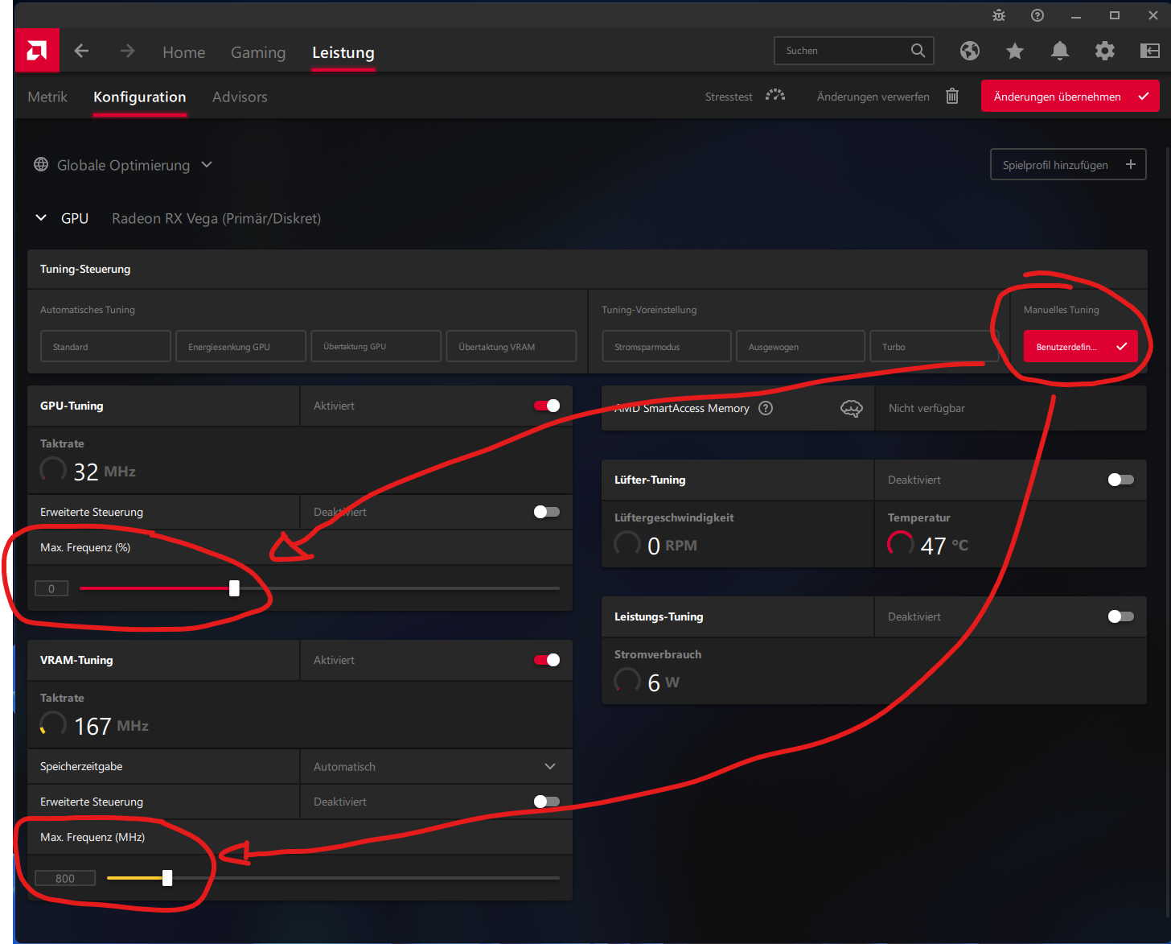Click the Benutzerdefiniert manual tuning button
The height and width of the screenshot is (944, 1171).
tap(1080, 346)
